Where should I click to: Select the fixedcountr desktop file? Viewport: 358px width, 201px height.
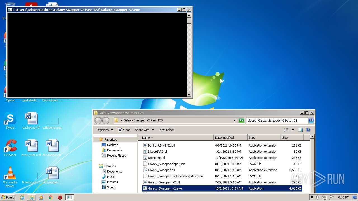click(x=31, y=177)
